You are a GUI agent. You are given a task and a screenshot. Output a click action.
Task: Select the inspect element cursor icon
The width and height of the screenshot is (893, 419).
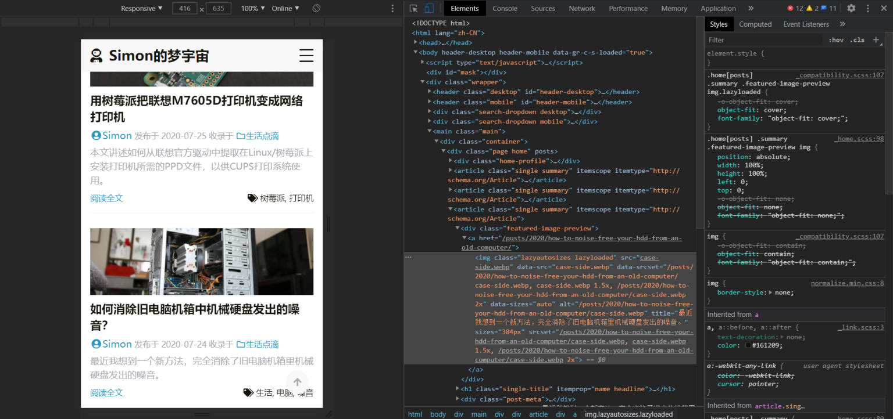coord(413,8)
